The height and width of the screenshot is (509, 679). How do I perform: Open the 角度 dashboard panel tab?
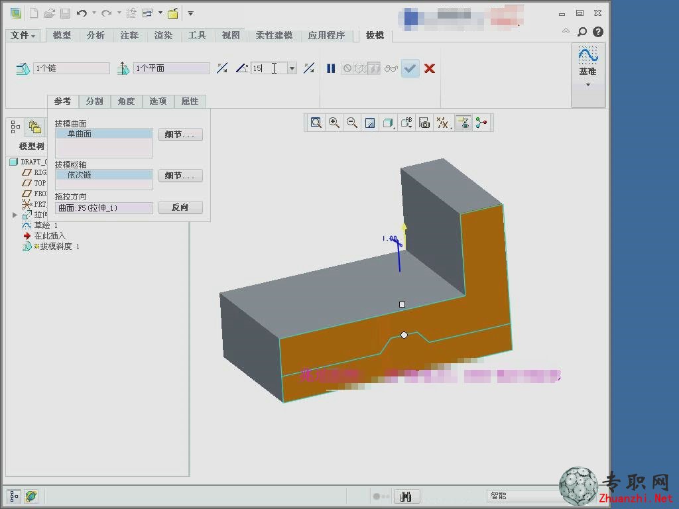tap(126, 101)
